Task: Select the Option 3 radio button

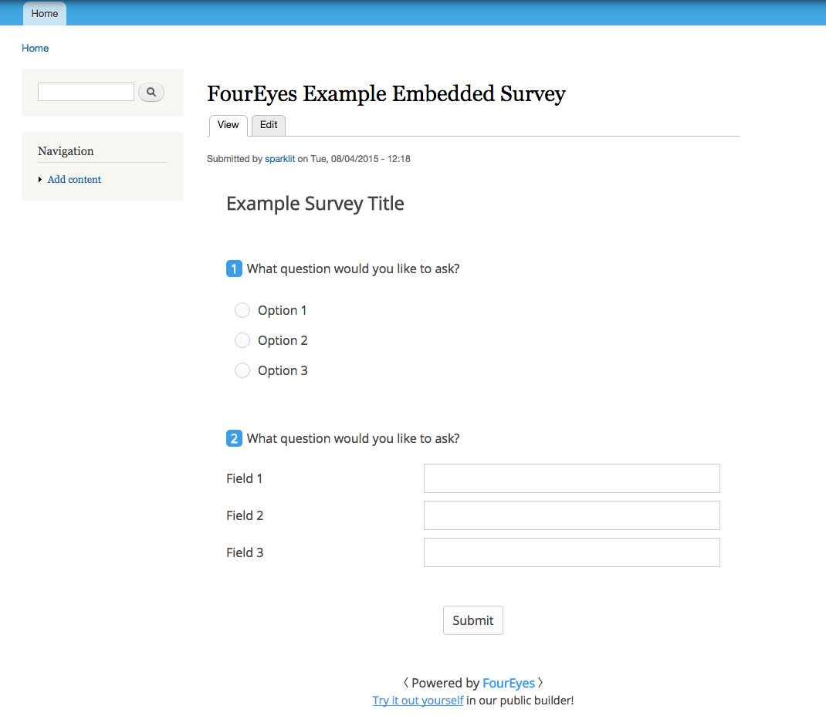Action: (242, 370)
